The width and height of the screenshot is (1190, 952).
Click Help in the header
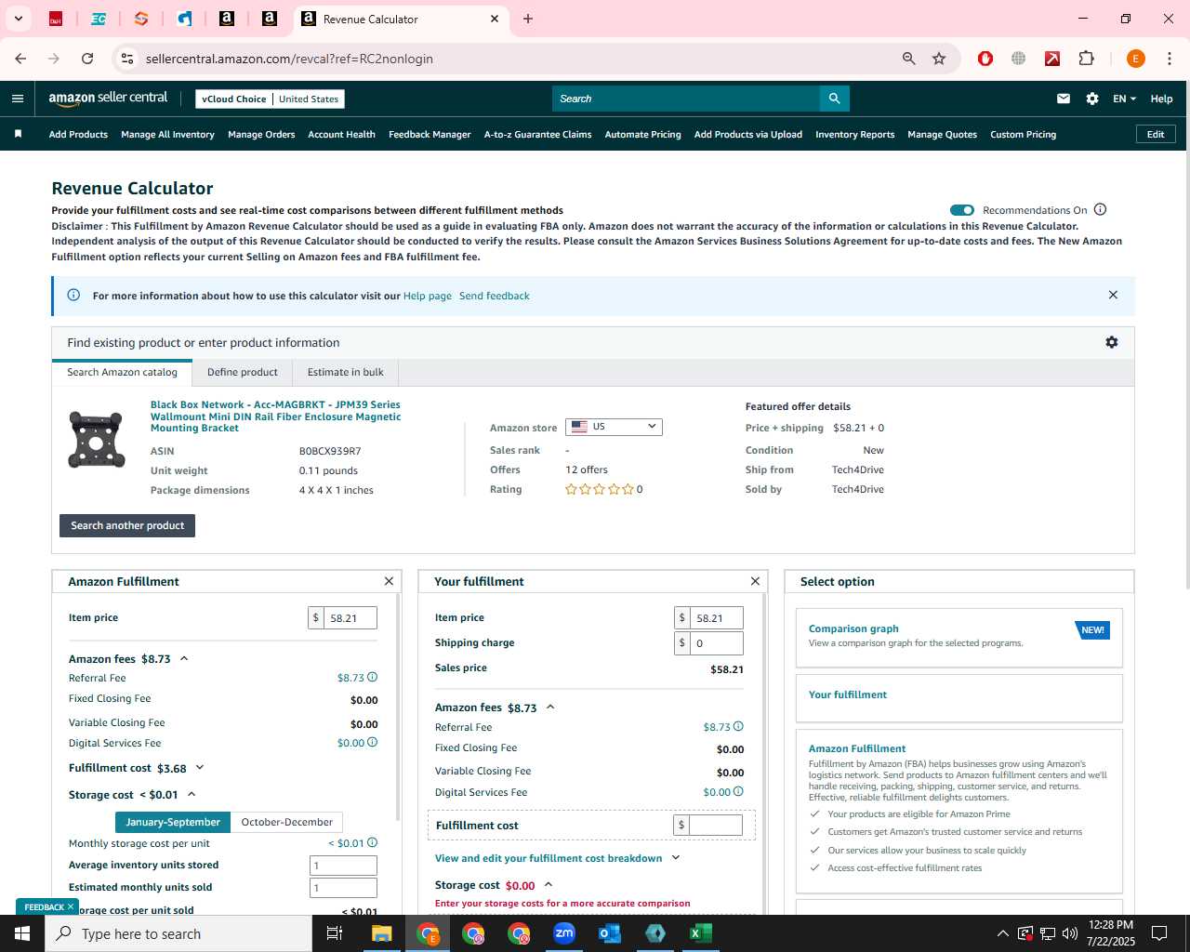[x=1161, y=99]
